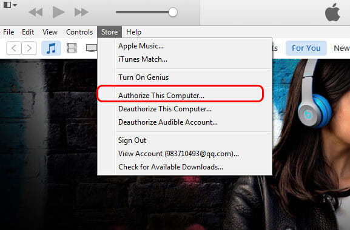
Task: Switch to Music library icon
Action: coord(51,48)
